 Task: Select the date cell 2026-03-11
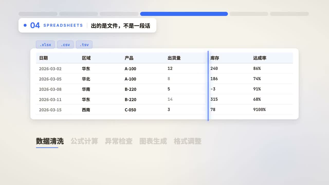click(x=50, y=99)
